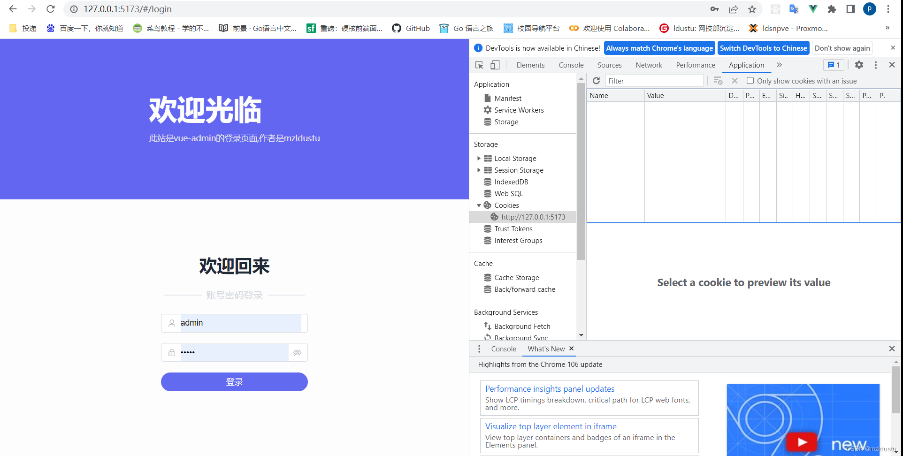
Task: Switch to the drawer Console tab
Action: 503,349
